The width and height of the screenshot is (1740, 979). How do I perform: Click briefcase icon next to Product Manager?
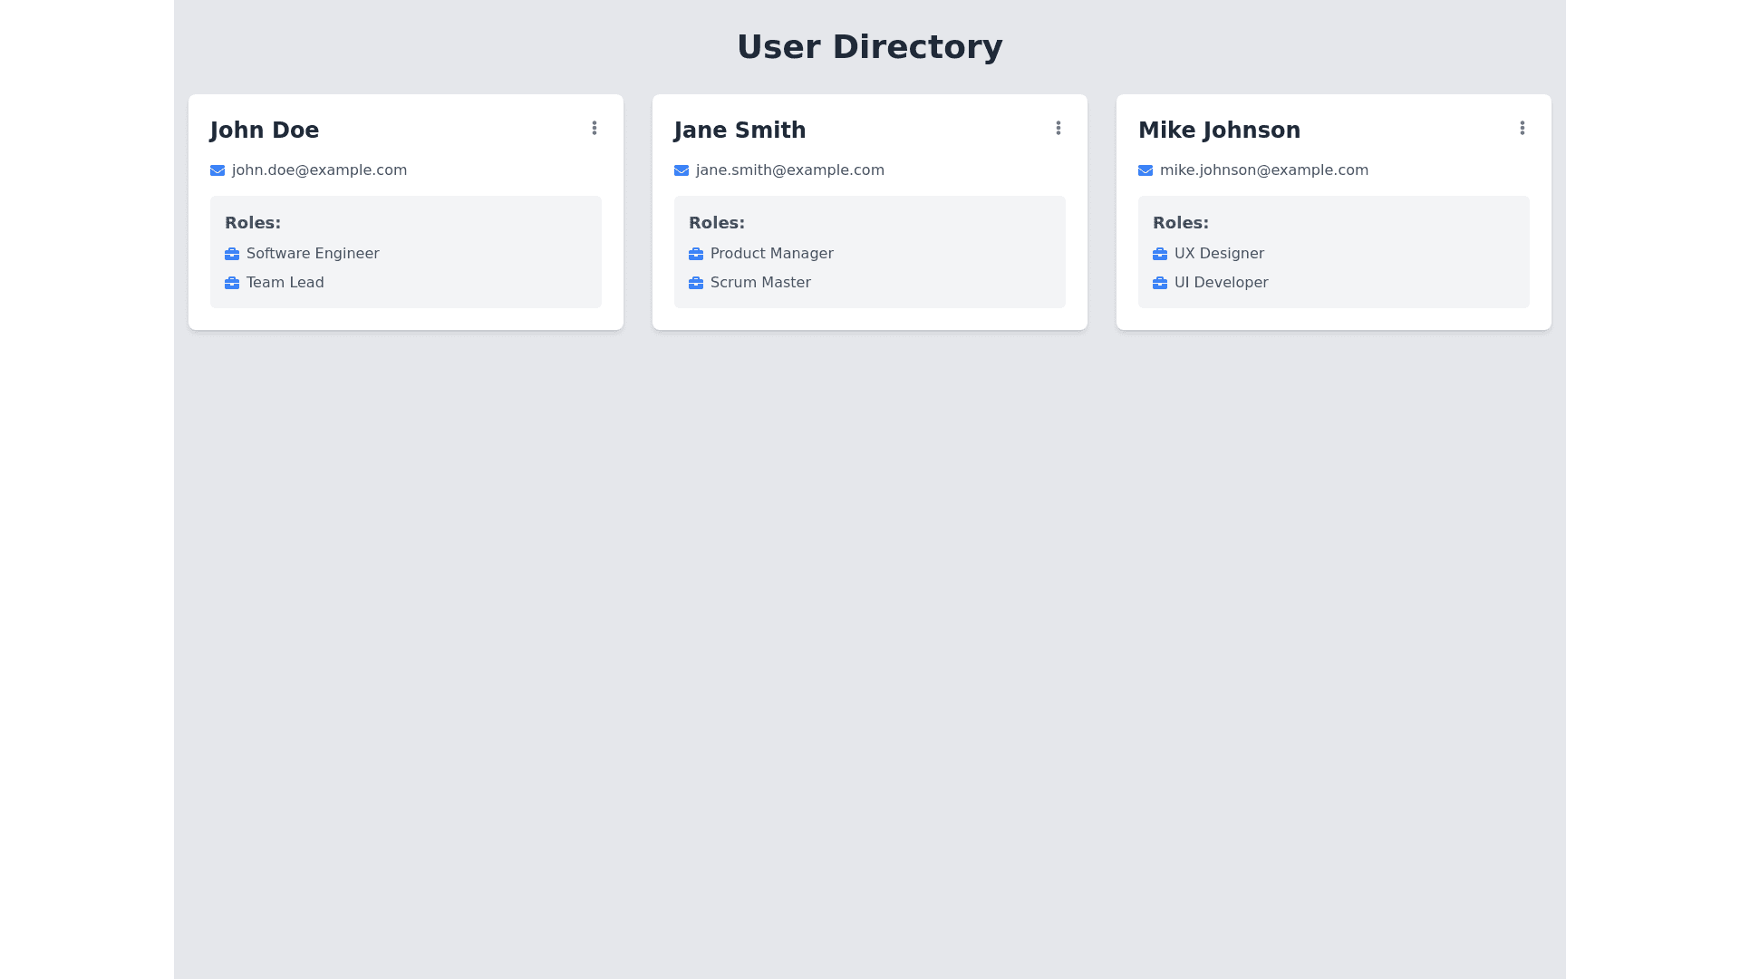coord(696,254)
